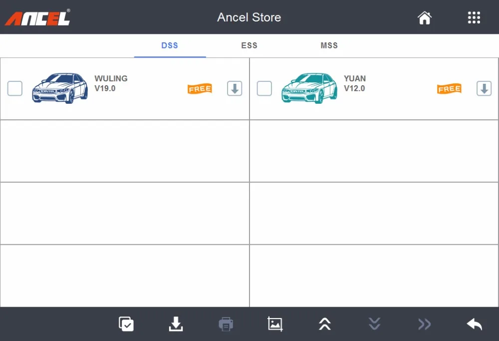Viewport: 499px width, 341px height.
Task: Select the WULING name text
Action: tap(111, 78)
